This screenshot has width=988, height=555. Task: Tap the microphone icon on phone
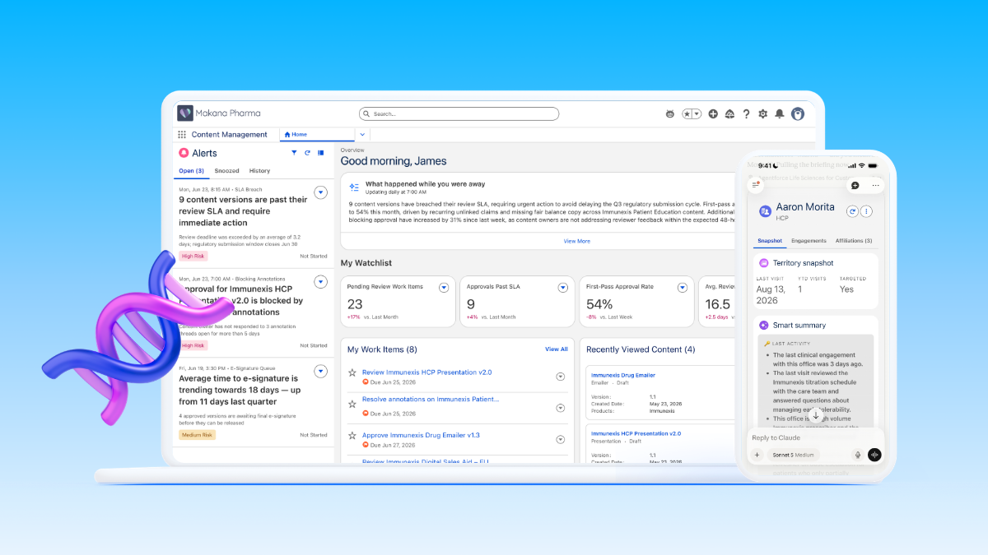(x=858, y=455)
